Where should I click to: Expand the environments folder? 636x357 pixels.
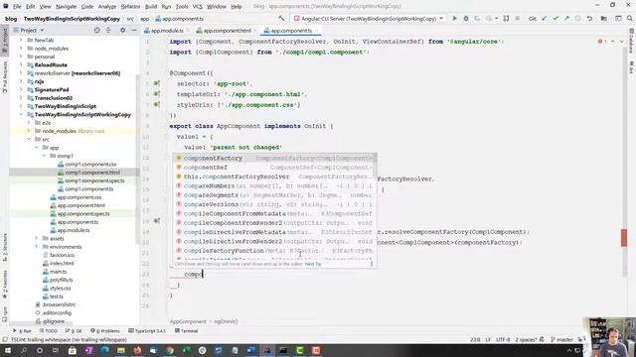coord(37,247)
